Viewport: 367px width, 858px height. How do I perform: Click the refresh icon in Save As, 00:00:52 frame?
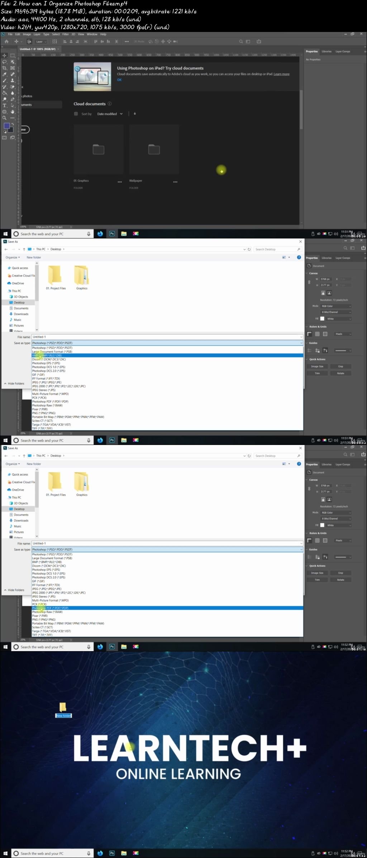coord(249,249)
